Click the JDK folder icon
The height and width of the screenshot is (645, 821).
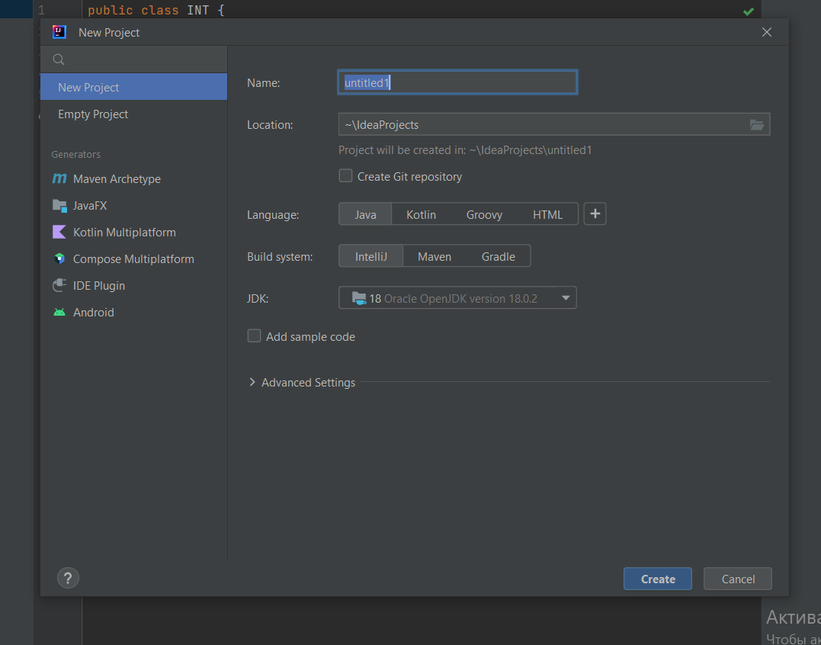(x=359, y=298)
